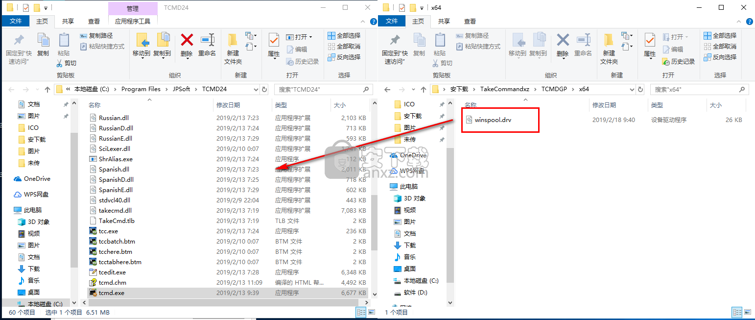
Task: Open View (查看) tab in x64 window
Action: tap(470, 21)
